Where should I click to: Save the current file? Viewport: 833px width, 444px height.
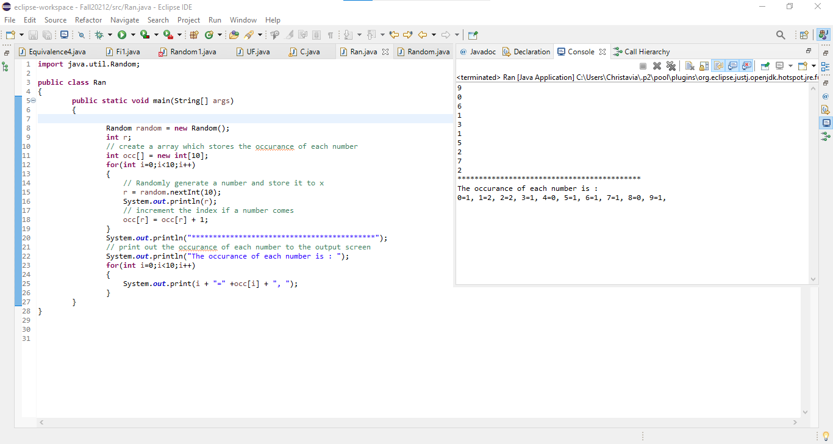(x=32, y=35)
